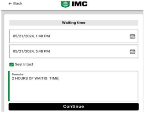Expand the waiting end date-time picker field
This screenshot has height=115, width=146.
point(73,51)
